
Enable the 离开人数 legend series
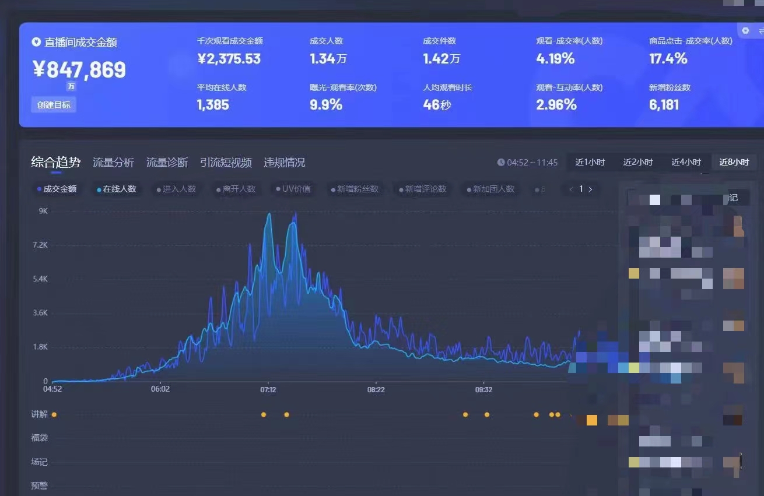point(236,189)
